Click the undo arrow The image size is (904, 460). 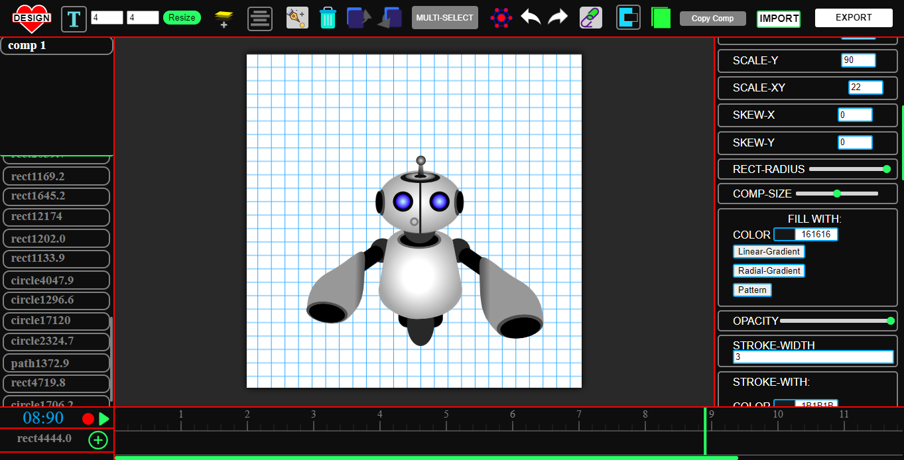(531, 17)
